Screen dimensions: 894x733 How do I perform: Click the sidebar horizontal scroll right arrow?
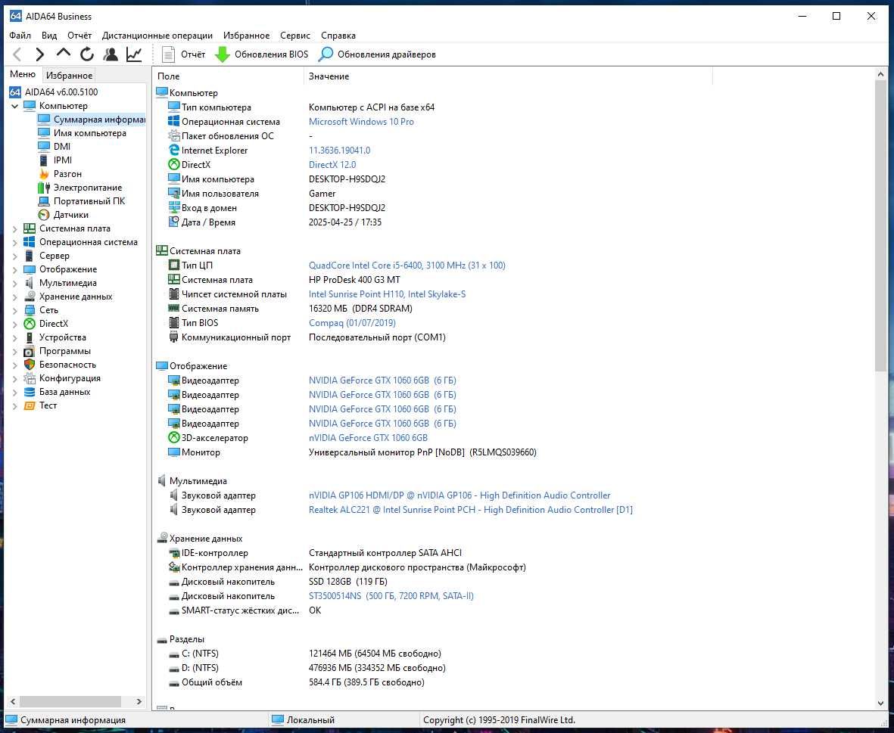click(139, 702)
